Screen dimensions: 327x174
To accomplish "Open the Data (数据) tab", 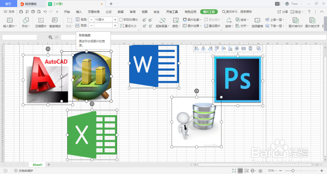I will click(x=121, y=12).
